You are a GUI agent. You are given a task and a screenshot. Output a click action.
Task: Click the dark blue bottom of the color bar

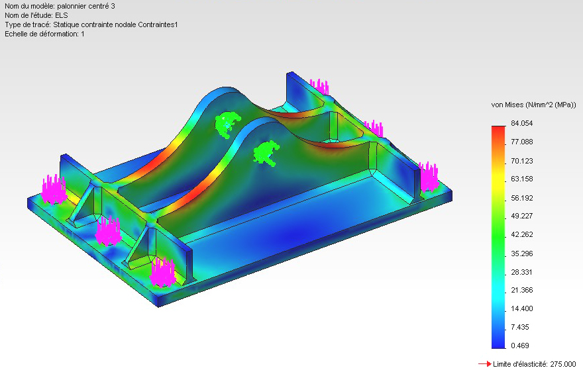[500, 341]
